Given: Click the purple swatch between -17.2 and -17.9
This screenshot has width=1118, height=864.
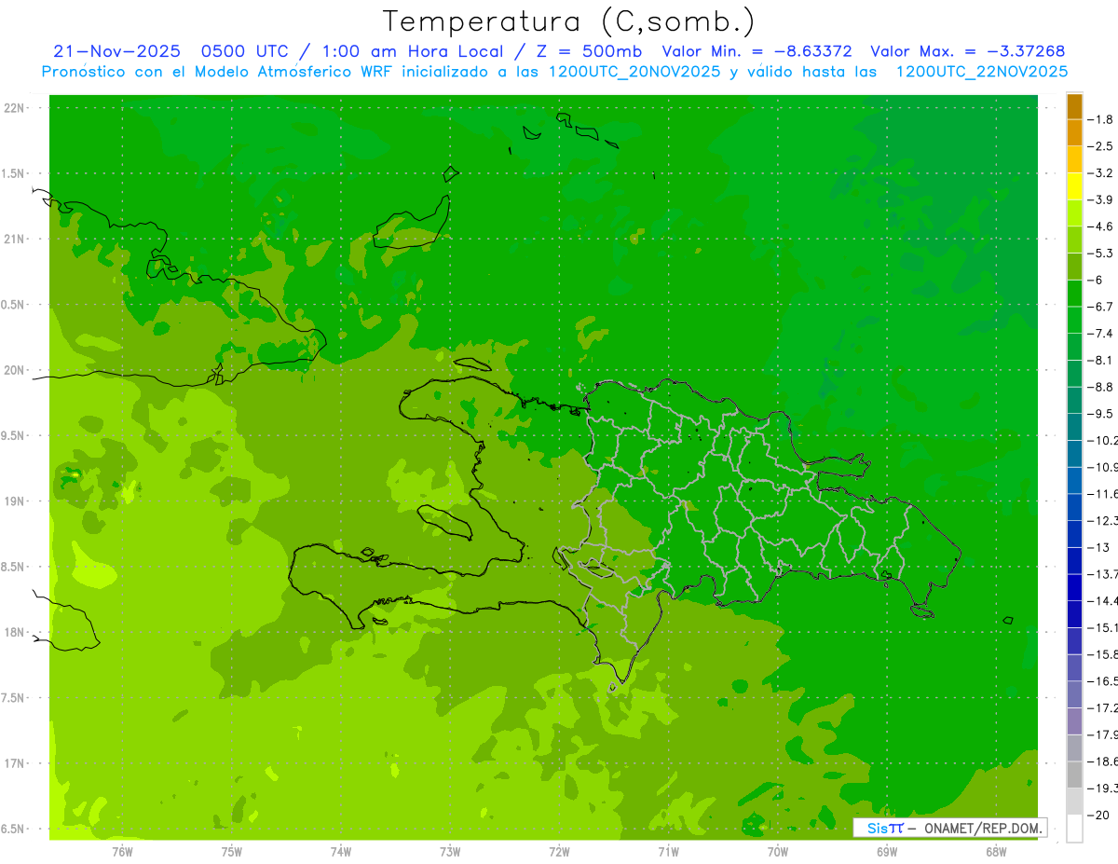Looking at the screenshot, I should click(x=1074, y=720).
